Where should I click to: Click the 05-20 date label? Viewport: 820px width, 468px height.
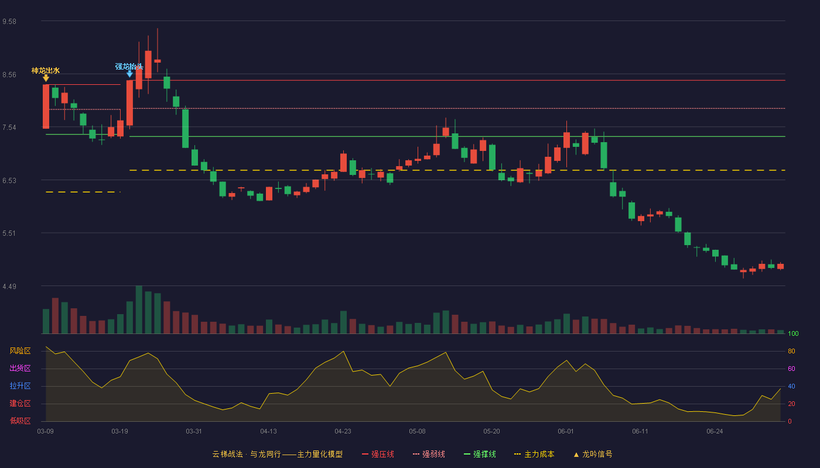(491, 431)
